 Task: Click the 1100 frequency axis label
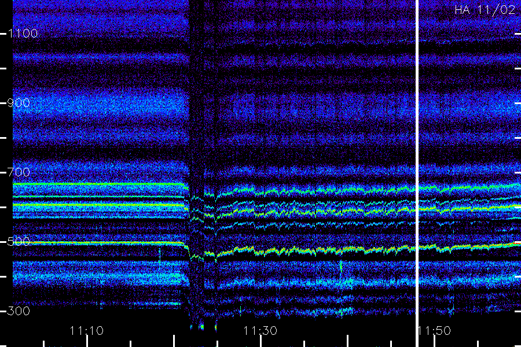point(23,34)
